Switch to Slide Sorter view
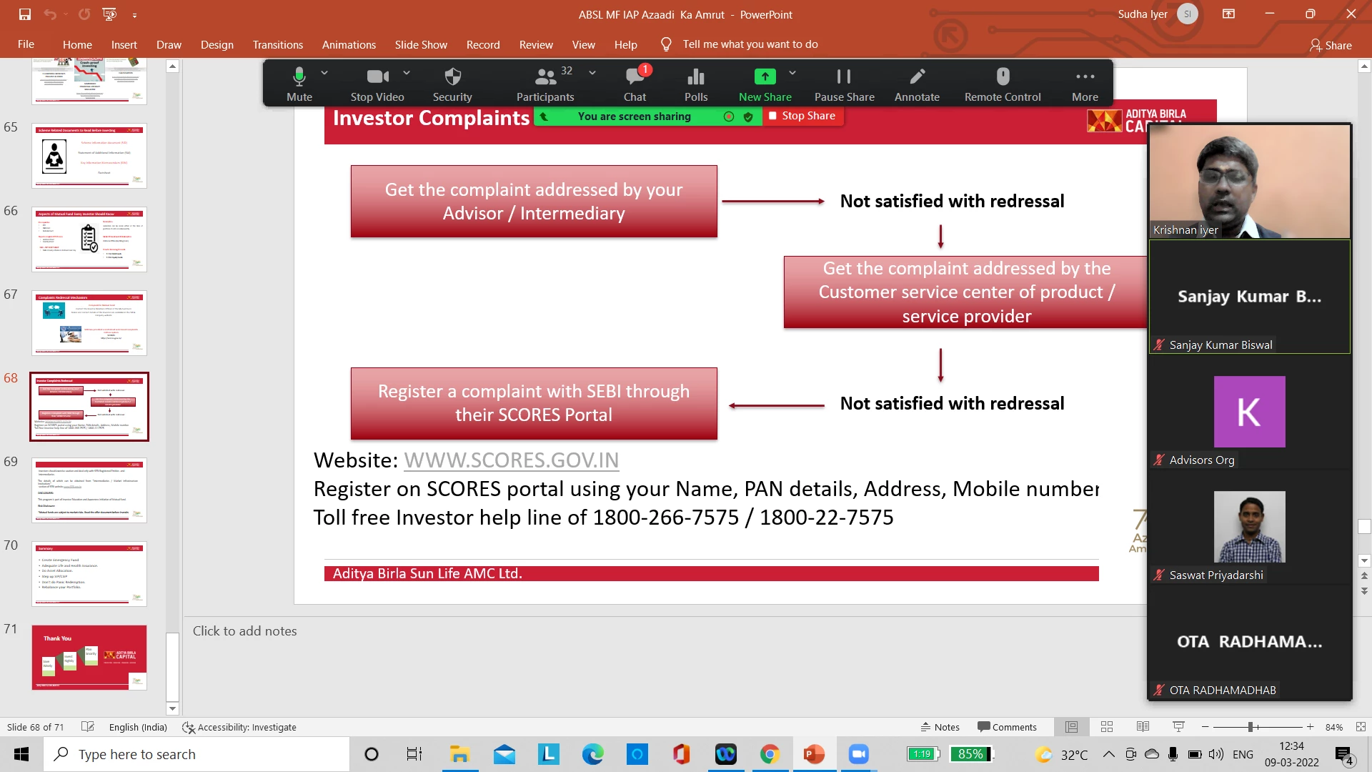 tap(1107, 727)
